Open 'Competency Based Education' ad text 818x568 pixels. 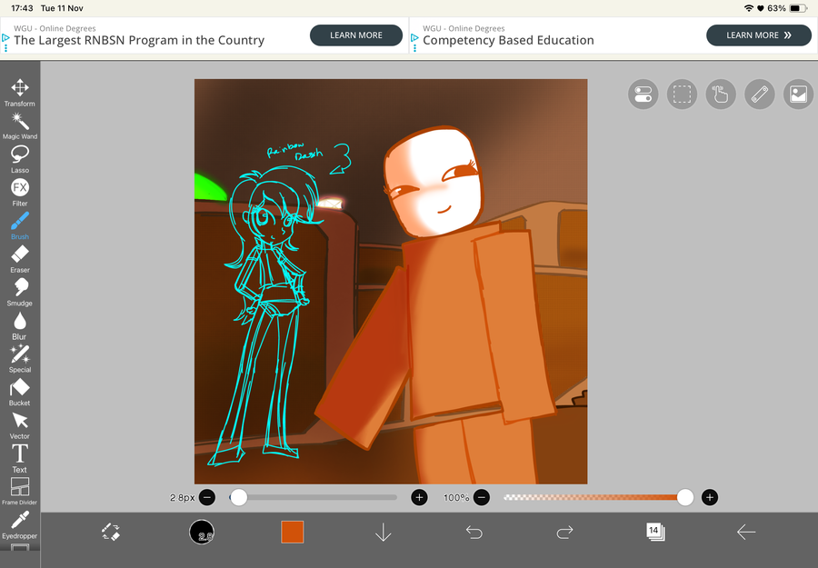[x=508, y=40]
